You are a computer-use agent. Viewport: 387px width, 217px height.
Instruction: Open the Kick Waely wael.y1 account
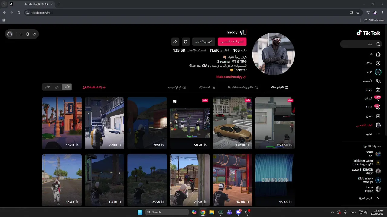pos(369,180)
